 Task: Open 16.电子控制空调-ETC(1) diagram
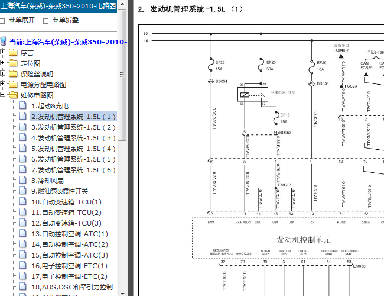pyautogui.click(x=70, y=266)
